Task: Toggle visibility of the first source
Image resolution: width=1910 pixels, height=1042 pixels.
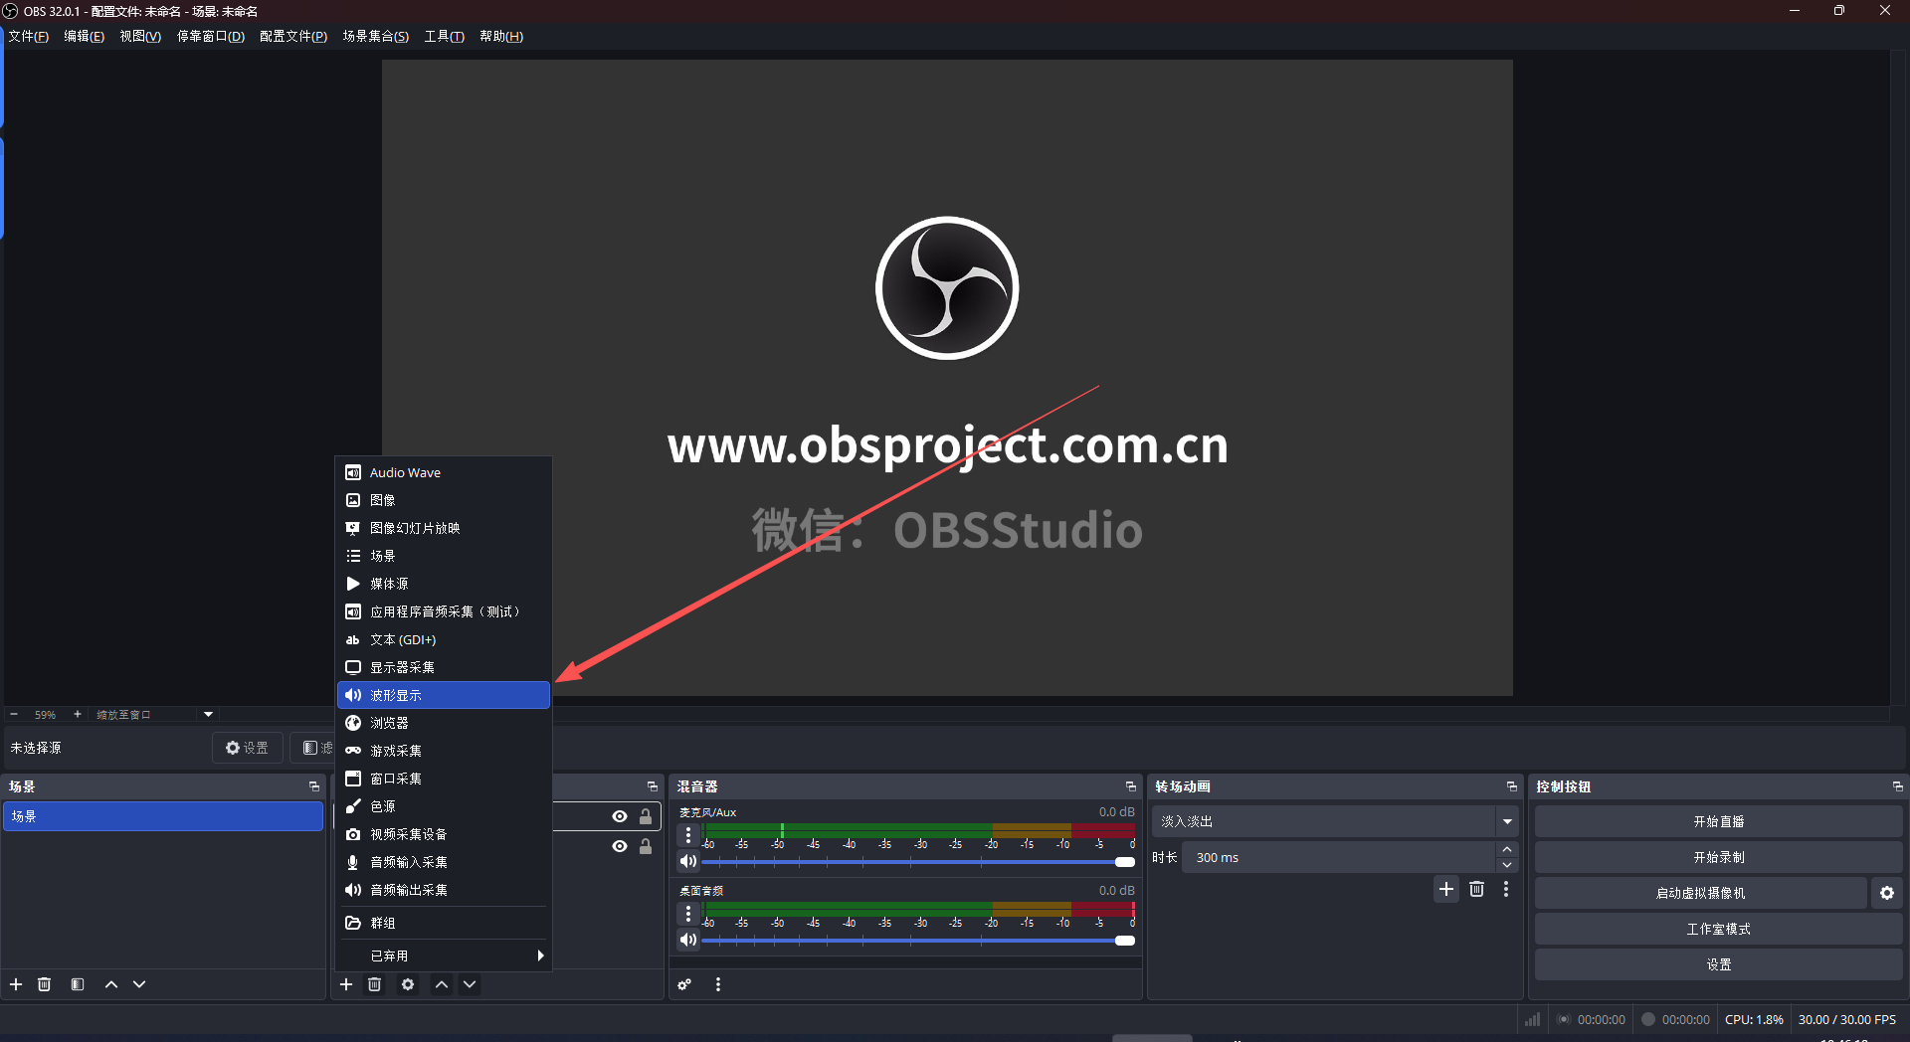Action: [620, 816]
